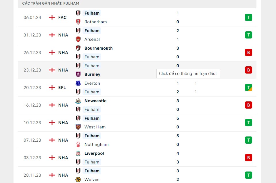The image size is (276, 183).
Task: Click the Bournemouth club crest icon
Action: coord(78,48)
